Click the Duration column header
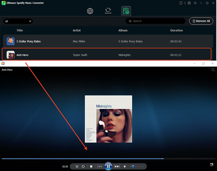217x171 pixels. (177, 30)
